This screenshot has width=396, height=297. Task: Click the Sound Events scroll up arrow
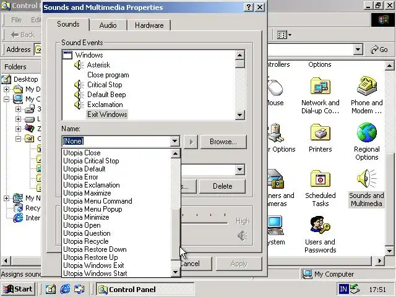[x=239, y=55]
